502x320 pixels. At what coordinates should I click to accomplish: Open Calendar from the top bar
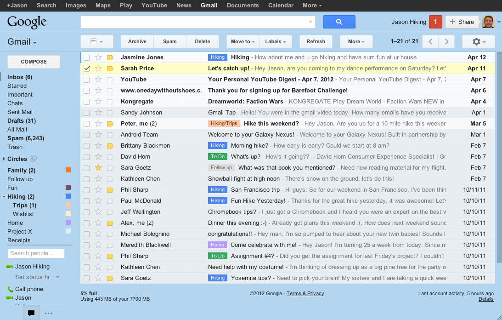click(x=281, y=6)
